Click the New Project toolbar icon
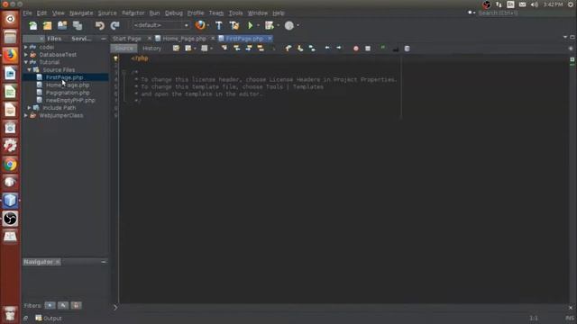Image resolution: width=577 pixels, height=324 pixels. pos(48,25)
